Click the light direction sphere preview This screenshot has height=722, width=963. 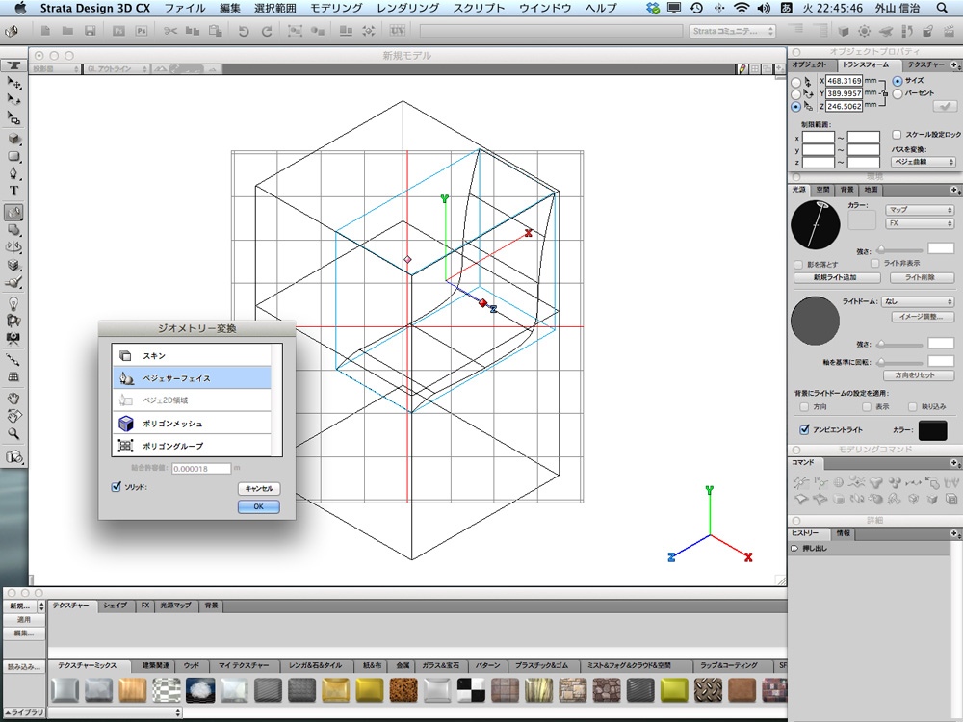click(815, 224)
